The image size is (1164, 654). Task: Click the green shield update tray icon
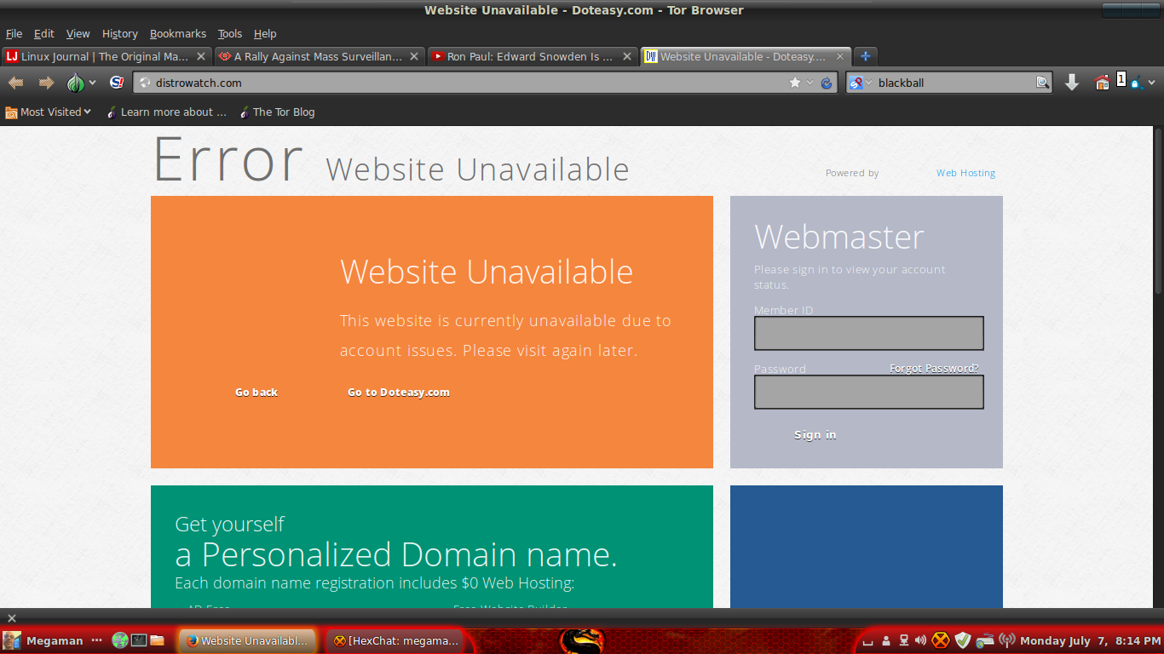point(963,640)
